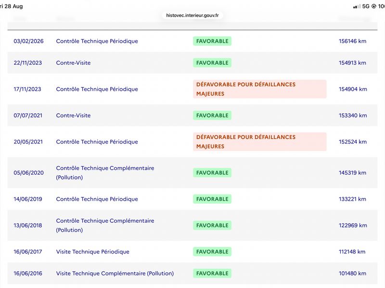Click the 112148 km mileage value
This screenshot has width=385, height=288.
point(352,252)
